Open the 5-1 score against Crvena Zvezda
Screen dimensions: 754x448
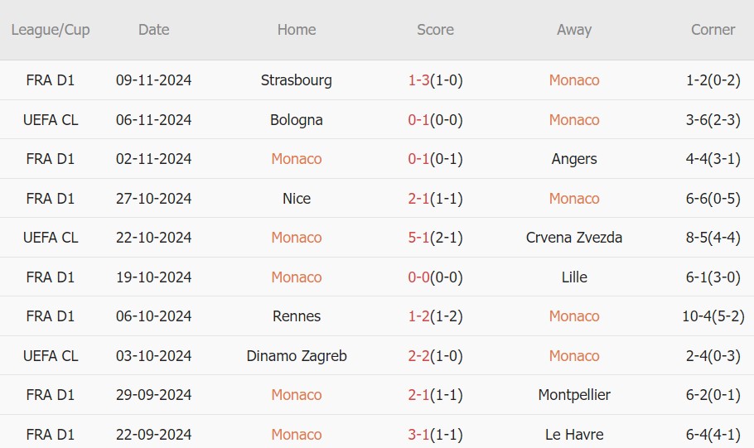pos(419,238)
